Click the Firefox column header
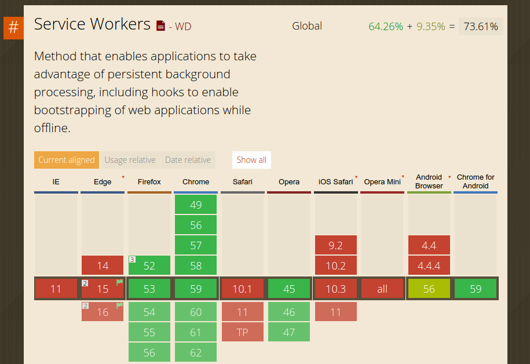The image size is (530, 364). (x=149, y=182)
